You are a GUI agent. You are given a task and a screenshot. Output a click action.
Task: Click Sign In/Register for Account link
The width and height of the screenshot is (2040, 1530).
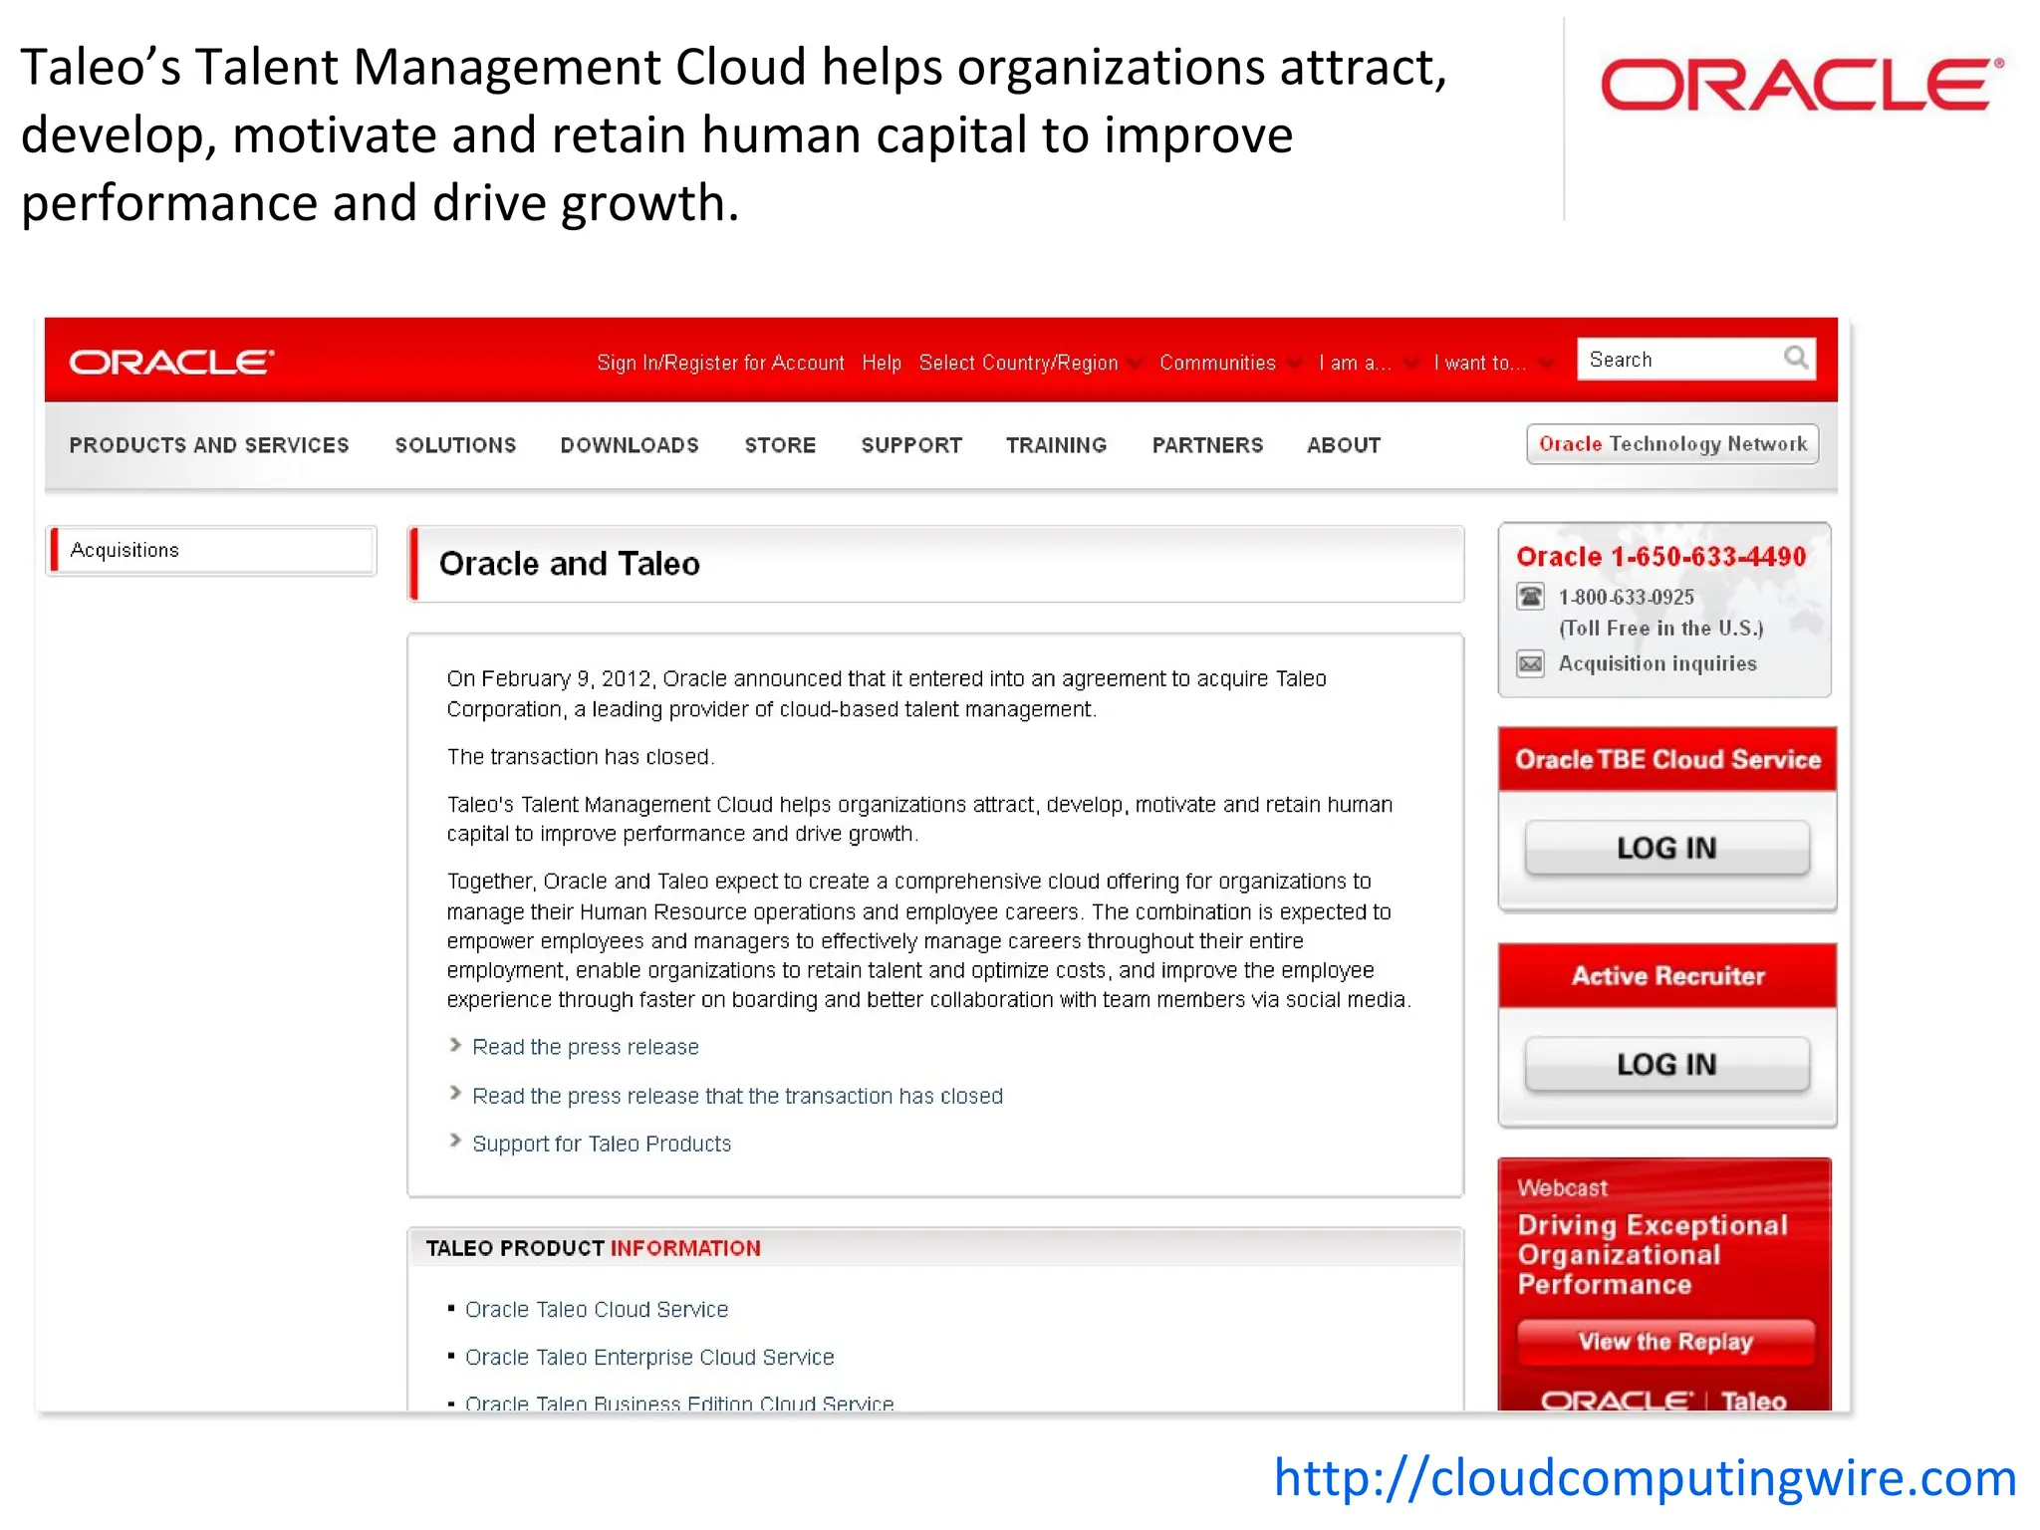click(720, 363)
